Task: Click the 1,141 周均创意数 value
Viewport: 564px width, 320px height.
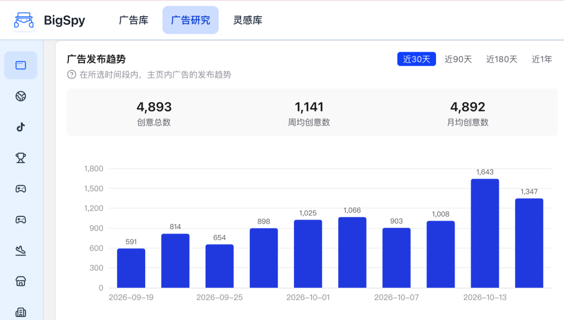Action: [x=309, y=107]
